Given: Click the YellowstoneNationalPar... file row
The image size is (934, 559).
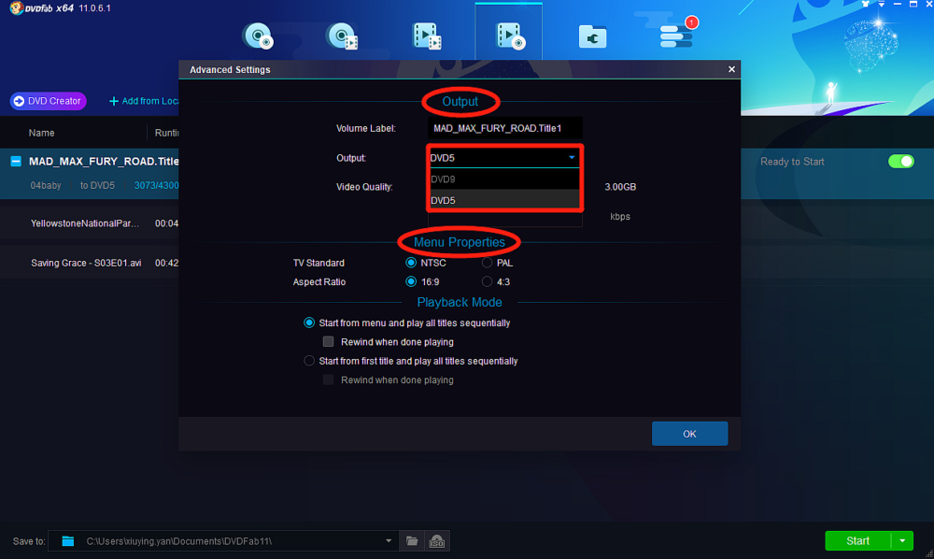Looking at the screenshot, I should pyautogui.click(x=90, y=223).
